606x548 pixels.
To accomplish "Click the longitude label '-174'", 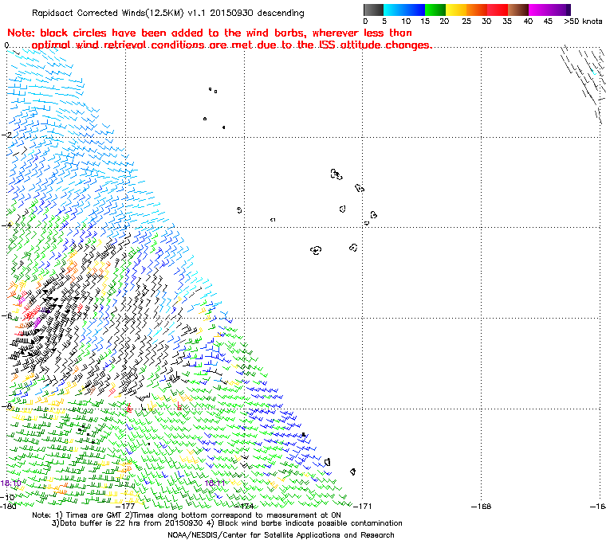I will point(244,506).
